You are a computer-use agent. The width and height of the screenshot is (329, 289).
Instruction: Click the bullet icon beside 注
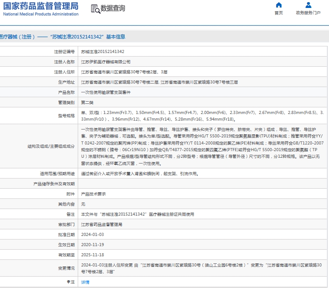(68, 282)
